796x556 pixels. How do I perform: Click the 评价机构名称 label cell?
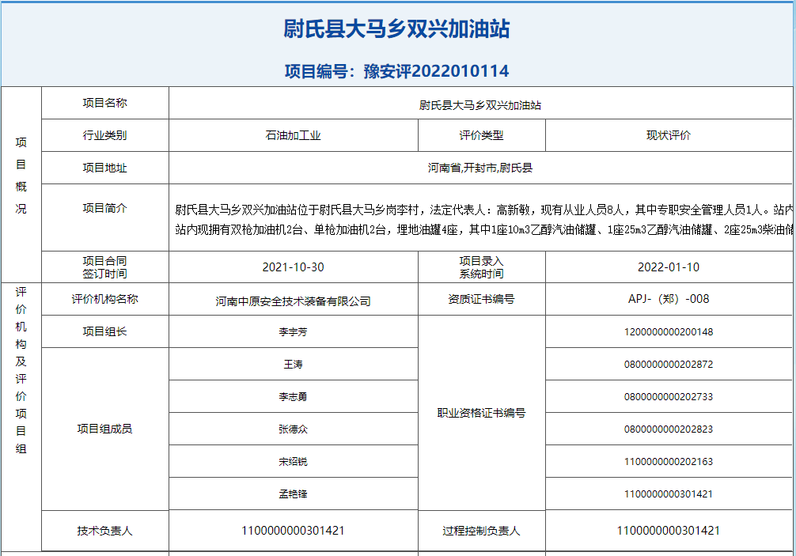click(105, 299)
